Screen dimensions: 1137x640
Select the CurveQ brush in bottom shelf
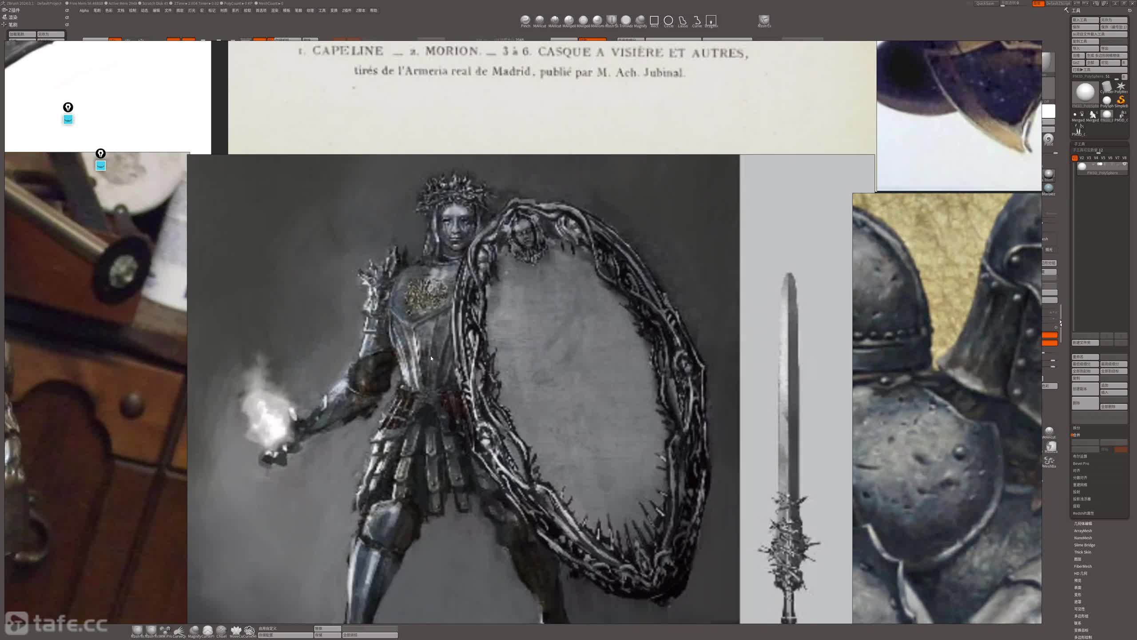pos(179,632)
